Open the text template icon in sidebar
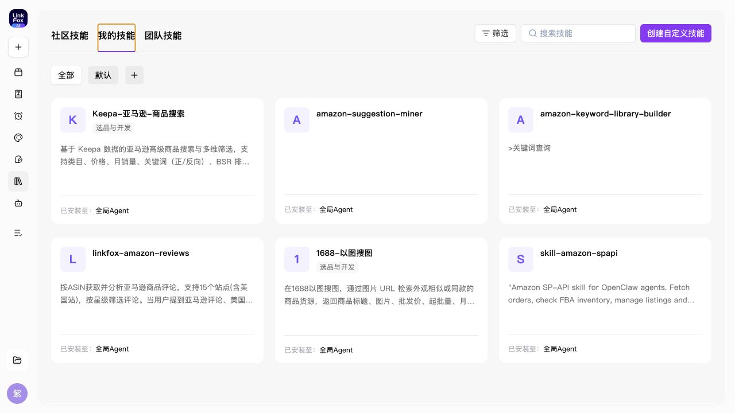Image resolution: width=735 pixels, height=413 pixels. tap(18, 94)
